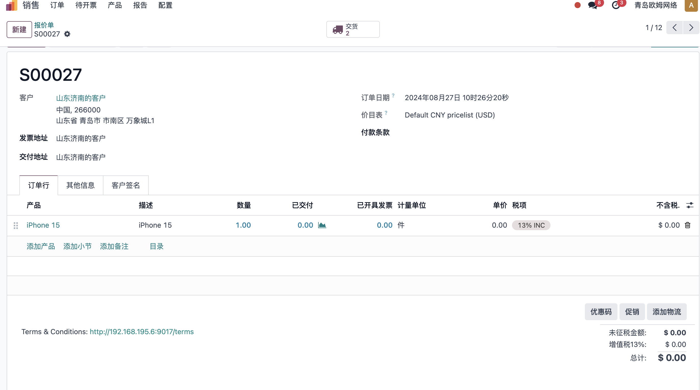700x390 pixels.
Task: Open the Odoo apps home icon
Action: tap(11, 5)
